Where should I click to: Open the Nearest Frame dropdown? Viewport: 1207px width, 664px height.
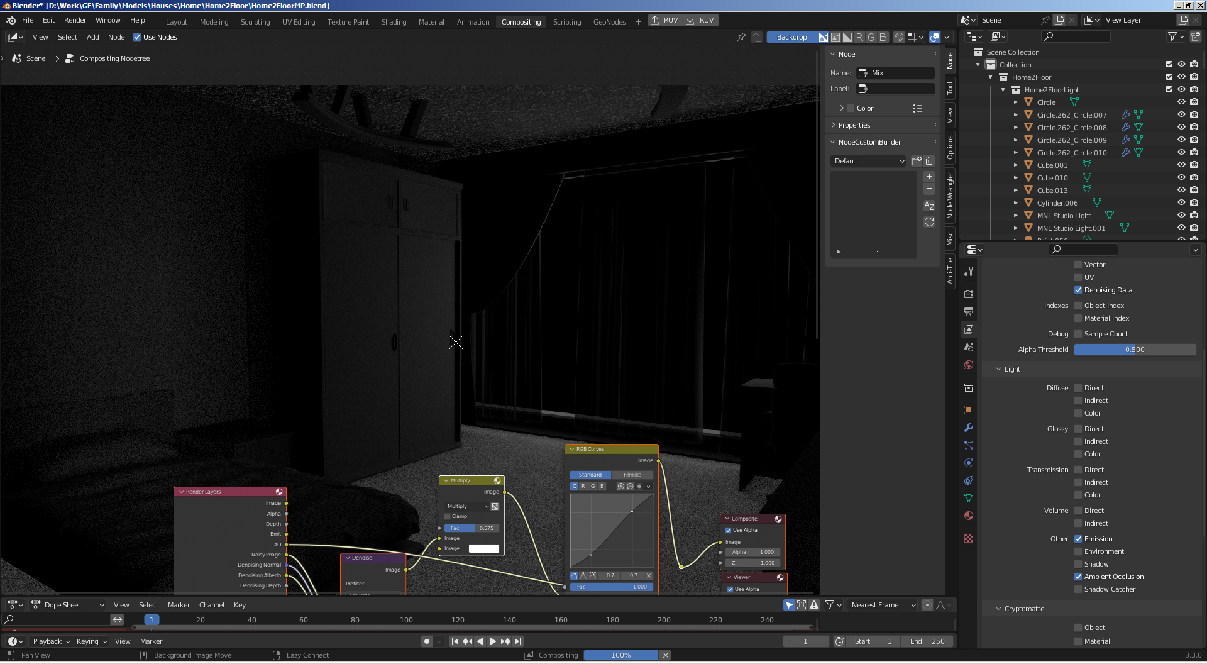[x=883, y=605]
